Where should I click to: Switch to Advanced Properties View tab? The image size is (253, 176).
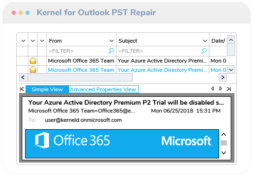pyautogui.click(x=103, y=89)
